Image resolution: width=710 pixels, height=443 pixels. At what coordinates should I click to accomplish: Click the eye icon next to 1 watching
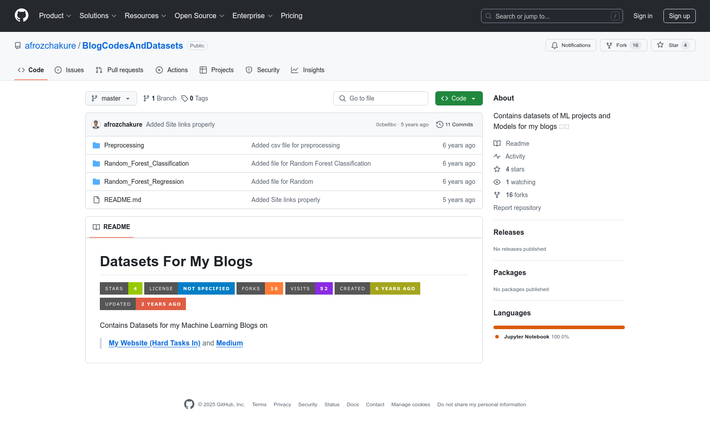point(497,182)
